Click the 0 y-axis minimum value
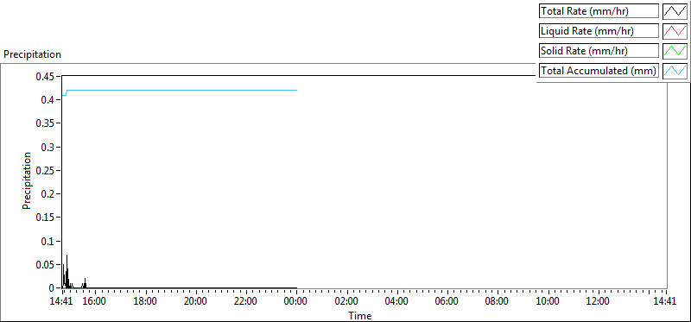This screenshot has width=691, height=322. pos(52,288)
